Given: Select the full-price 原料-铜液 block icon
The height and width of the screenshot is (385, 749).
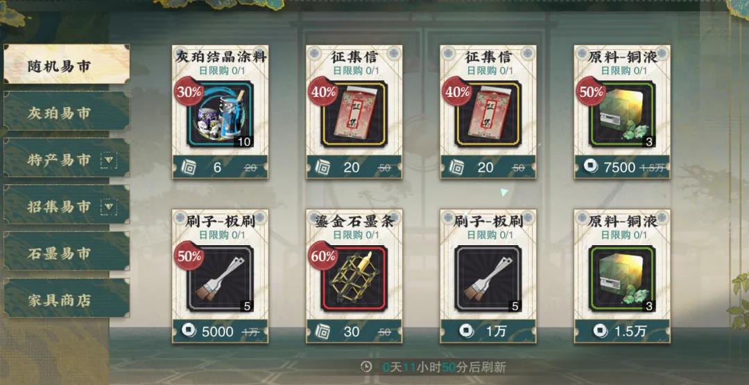Looking at the screenshot, I should [x=622, y=278].
